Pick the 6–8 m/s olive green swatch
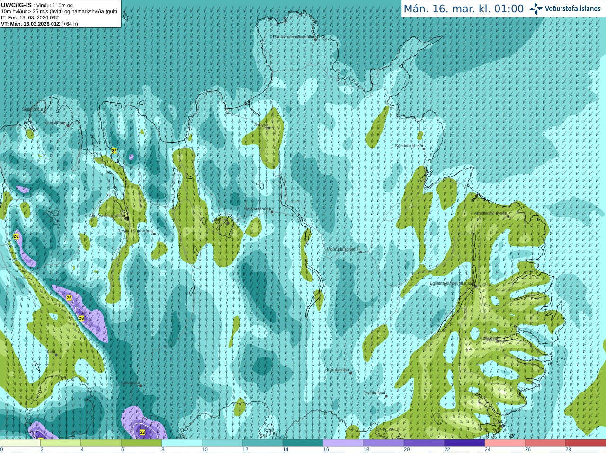Viewport: 606px width, 453px height. pyautogui.click(x=142, y=443)
